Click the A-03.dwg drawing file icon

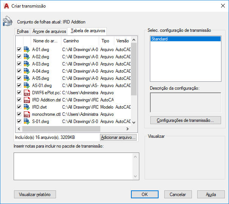[x=26, y=64]
